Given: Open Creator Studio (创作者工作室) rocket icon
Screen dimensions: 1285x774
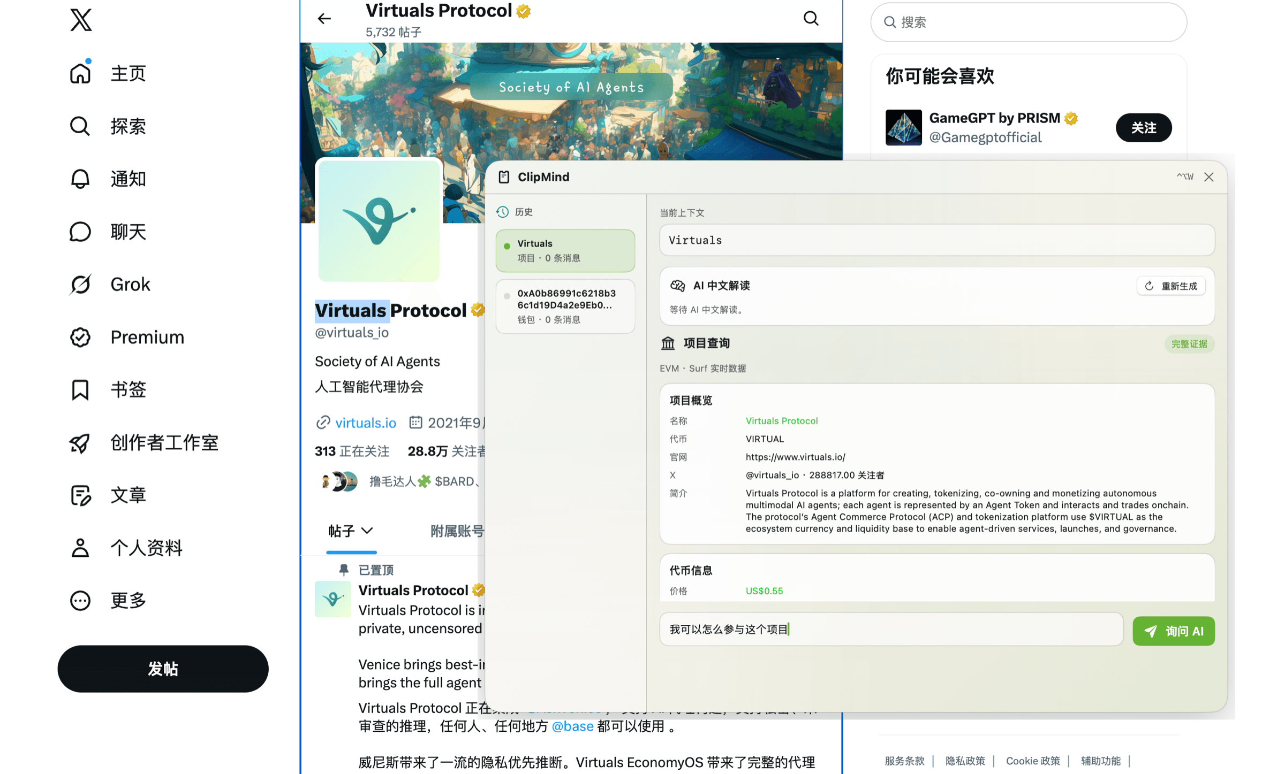Looking at the screenshot, I should point(80,442).
